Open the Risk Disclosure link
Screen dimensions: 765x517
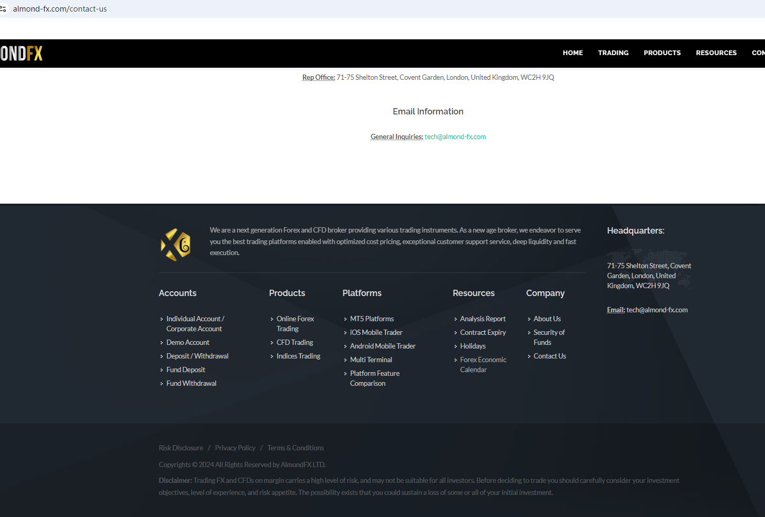coord(181,448)
